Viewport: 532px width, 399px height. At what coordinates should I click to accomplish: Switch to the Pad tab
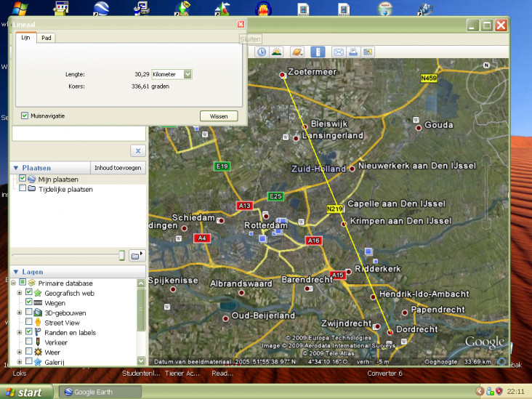coord(46,38)
